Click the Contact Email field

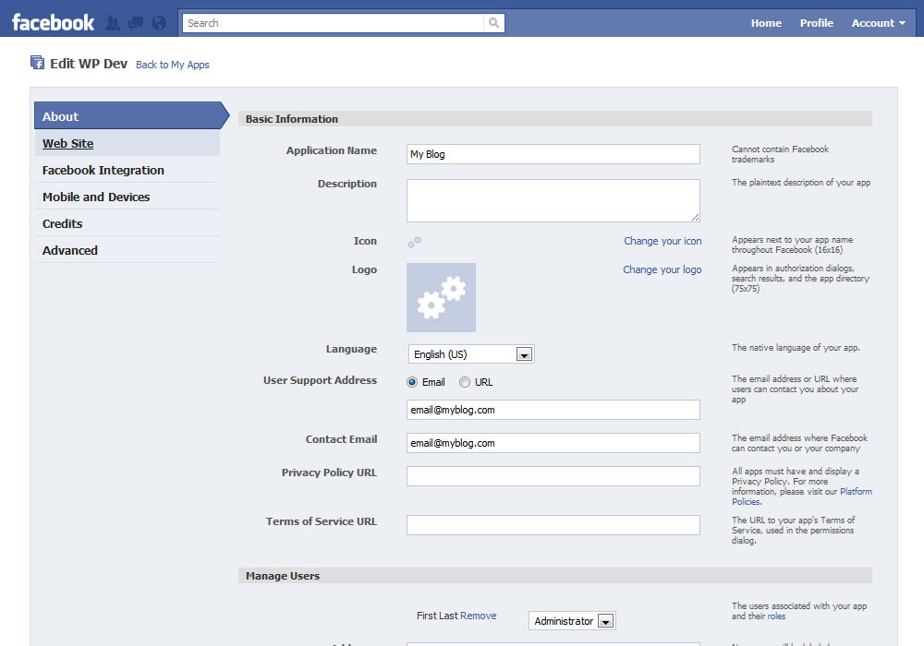[x=553, y=443]
